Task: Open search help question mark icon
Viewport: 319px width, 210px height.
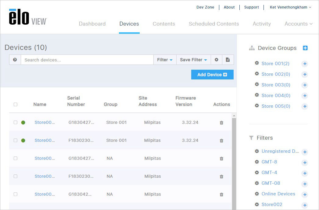Action: coord(15,60)
